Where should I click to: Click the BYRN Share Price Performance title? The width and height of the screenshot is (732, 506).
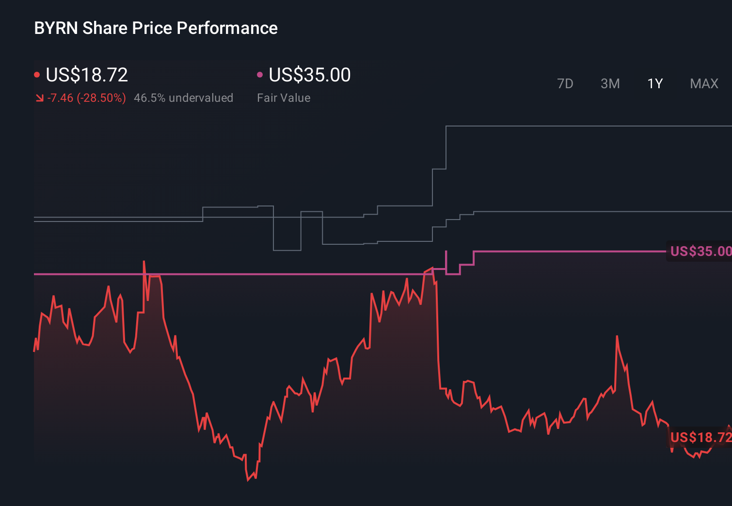(155, 28)
